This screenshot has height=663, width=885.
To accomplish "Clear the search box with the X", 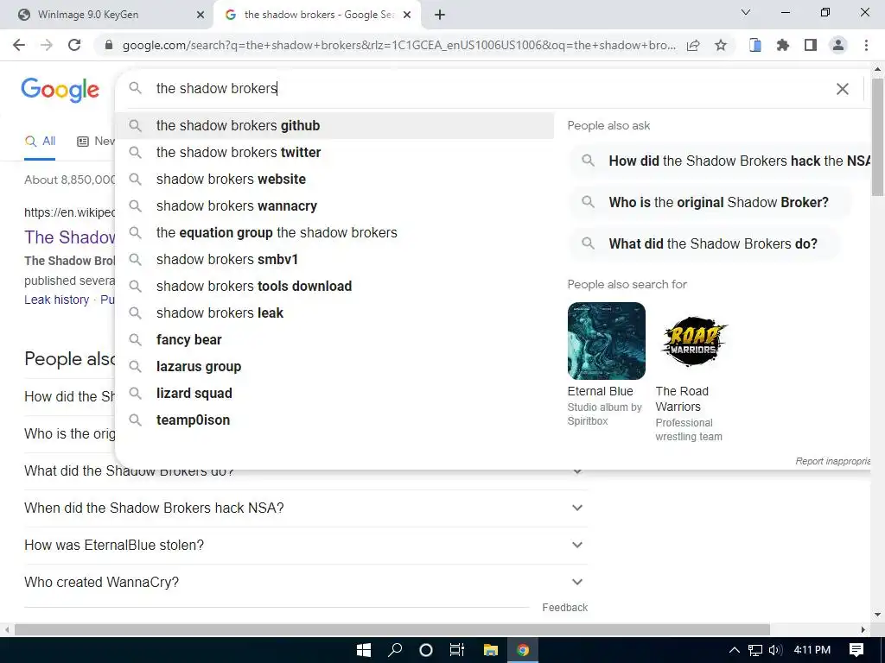I will [x=842, y=89].
